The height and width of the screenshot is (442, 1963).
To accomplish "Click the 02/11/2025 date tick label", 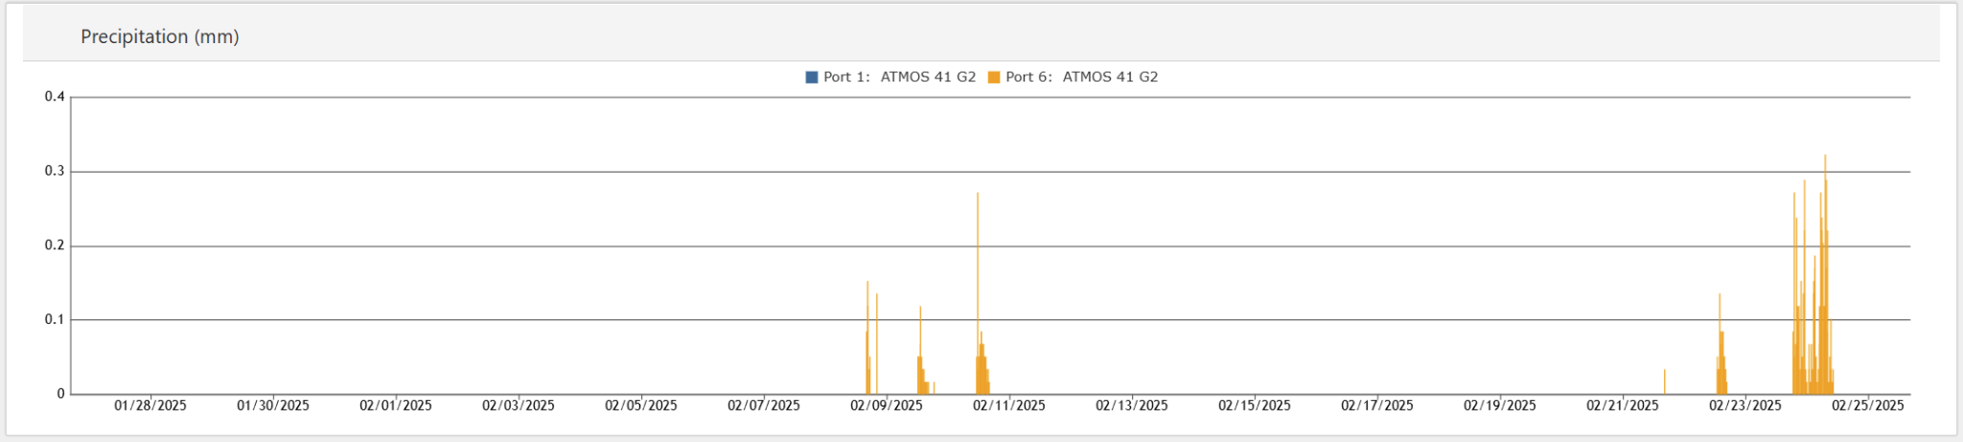I will (1009, 406).
